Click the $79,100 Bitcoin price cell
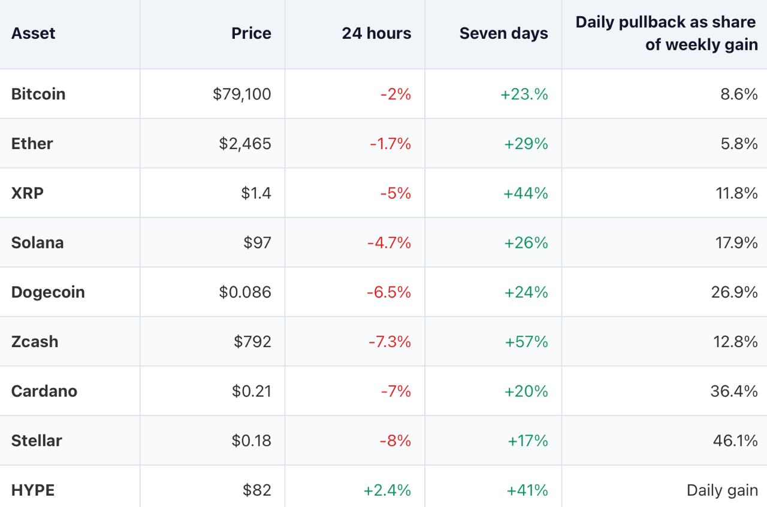This screenshot has width=767, height=507. pyautogui.click(x=242, y=94)
